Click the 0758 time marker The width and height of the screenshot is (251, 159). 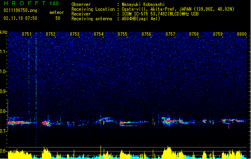(x=194, y=34)
